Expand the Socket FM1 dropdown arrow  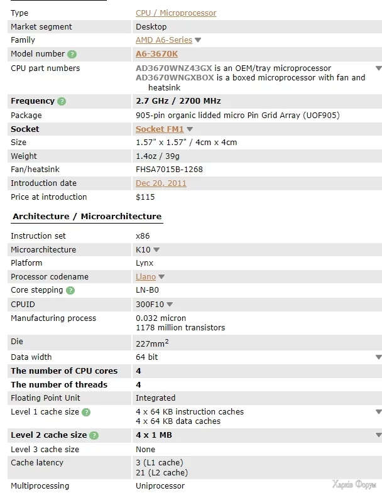190,129
